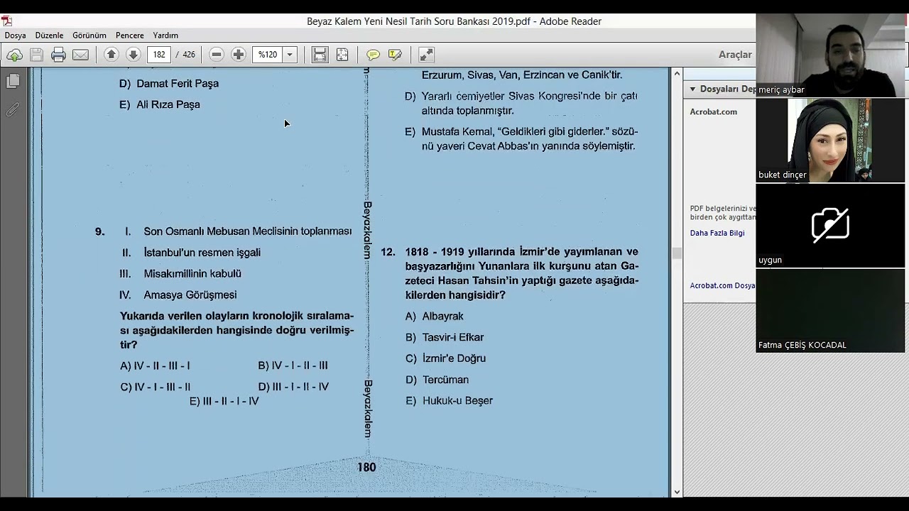The width and height of the screenshot is (909, 511).
Task: Click answer B) IV - I - II - III
Action: pos(293,366)
